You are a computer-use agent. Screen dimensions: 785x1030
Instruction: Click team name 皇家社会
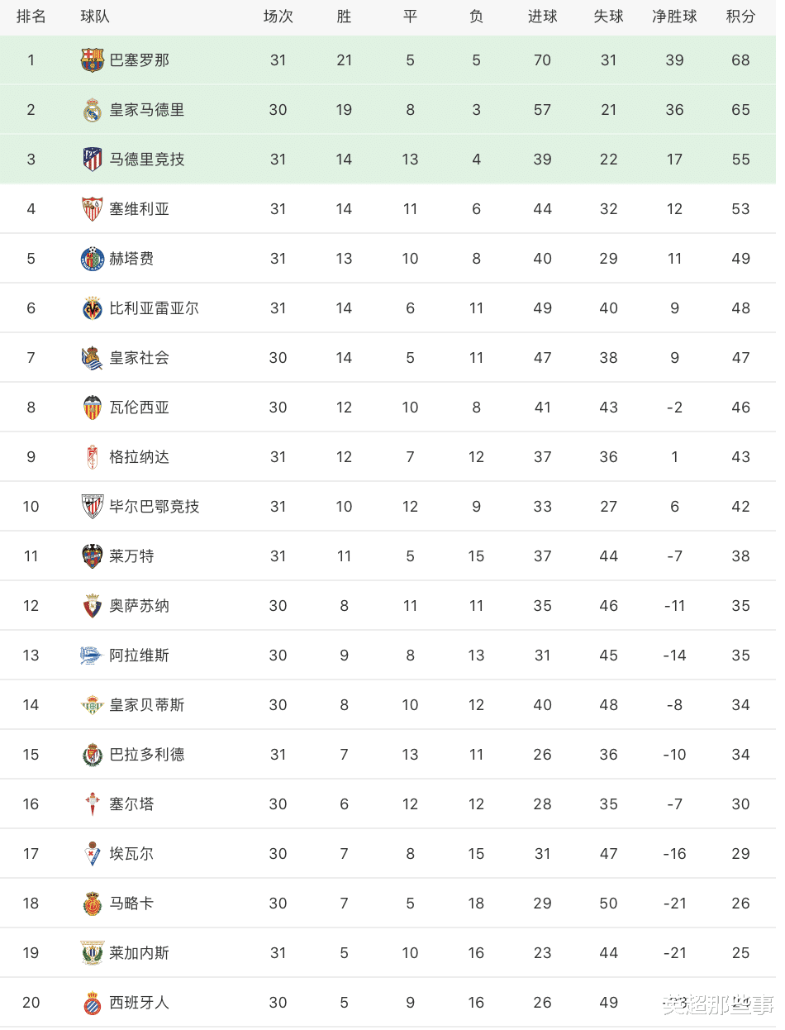pos(139,358)
